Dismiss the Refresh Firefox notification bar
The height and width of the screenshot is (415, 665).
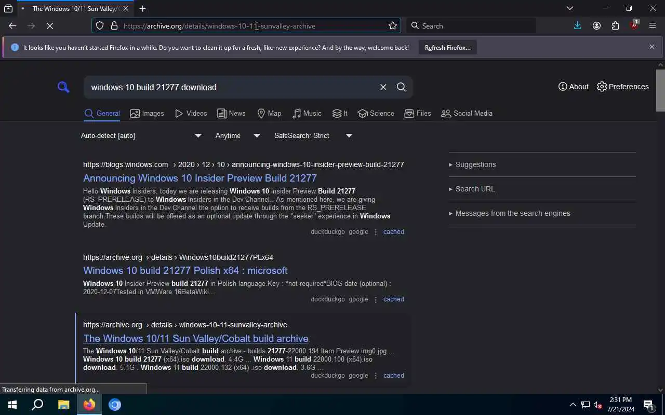[652, 47]
